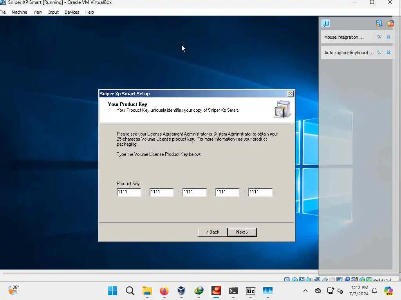
Task: Dismiss the Mouse integration notification
Action: (x=388, y=37)
